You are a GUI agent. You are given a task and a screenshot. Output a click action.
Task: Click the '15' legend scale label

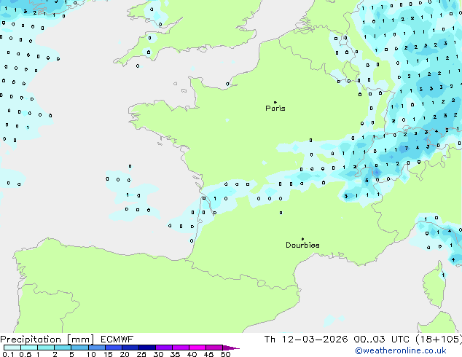108,354
